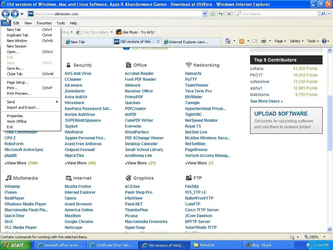Open Web Slice Gallery favorites item
This screenshot has width=333, height=250.
coord(94,32)
